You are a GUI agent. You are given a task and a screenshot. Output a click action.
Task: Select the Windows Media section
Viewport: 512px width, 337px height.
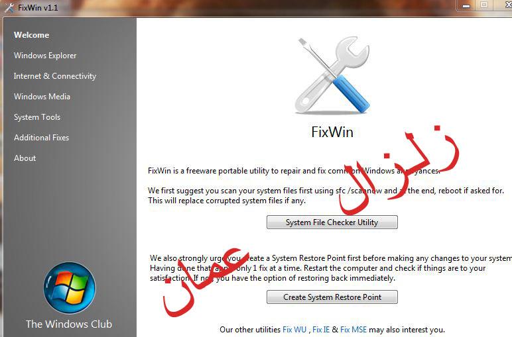point(42,97)
